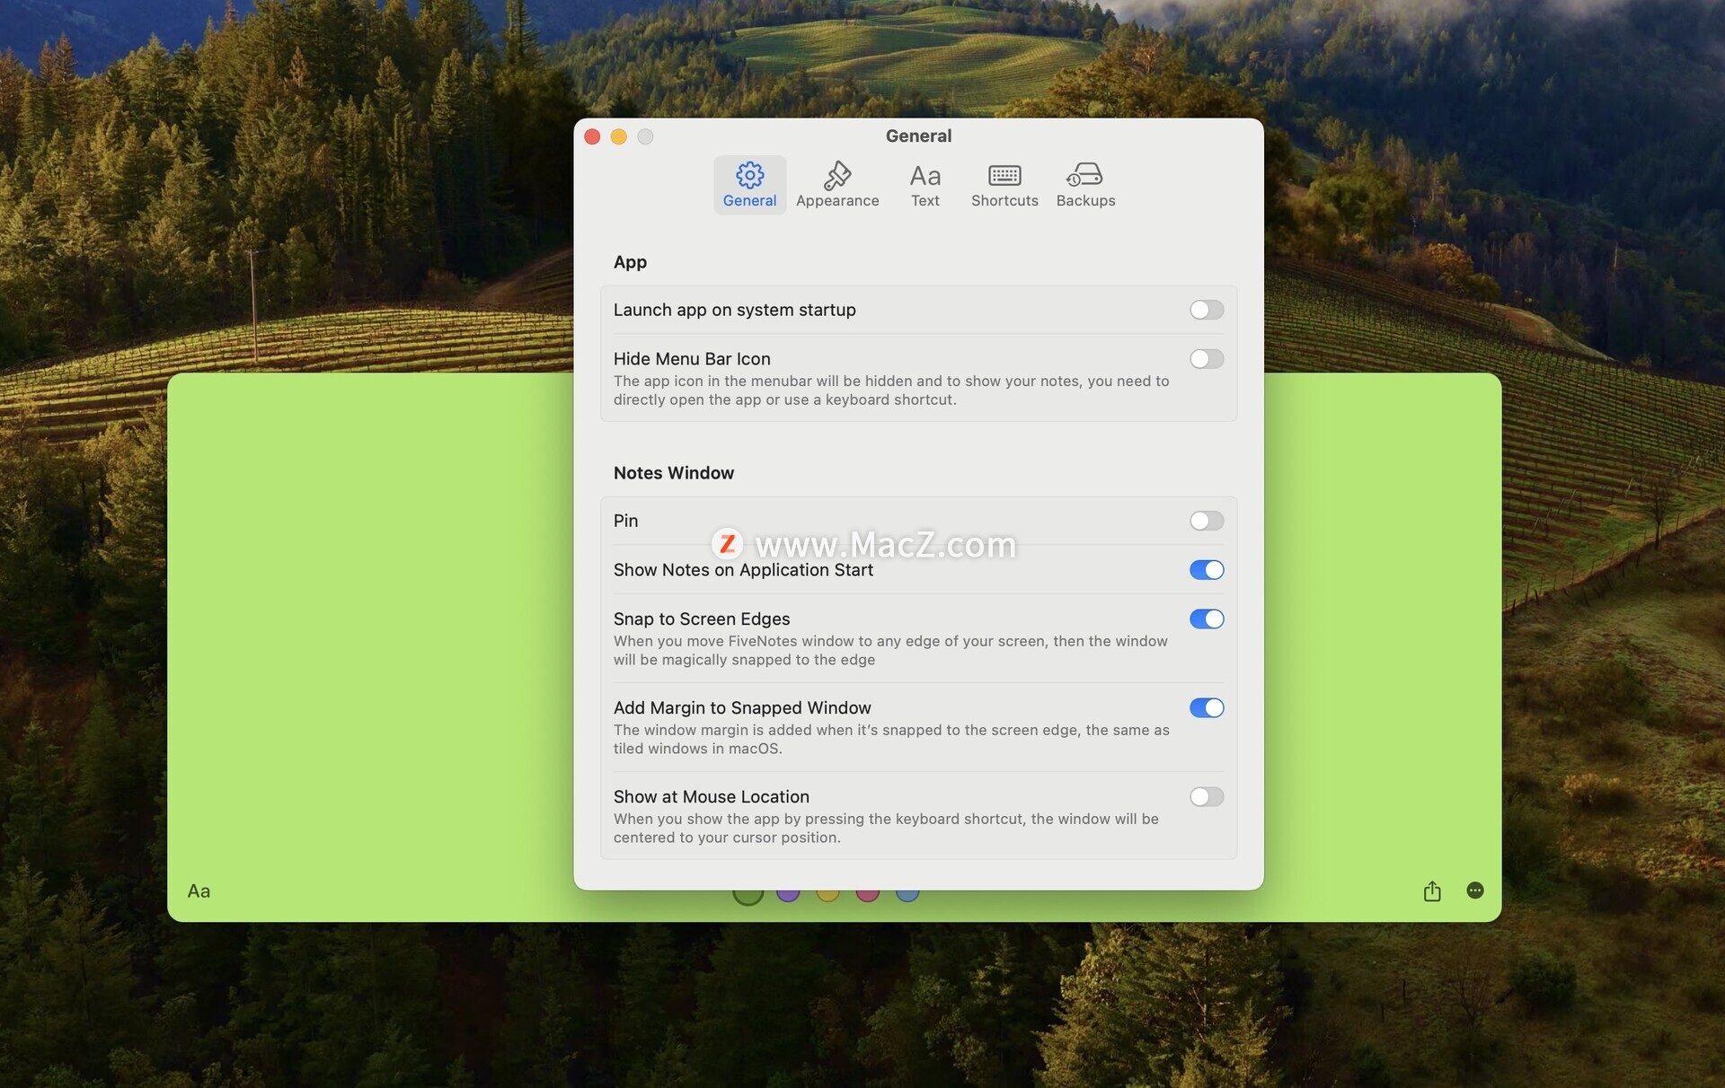Viewport: 1725px width, 1088px height.
Task: Minimize the settings window with yellow button
Action: [x=619, y=136]
